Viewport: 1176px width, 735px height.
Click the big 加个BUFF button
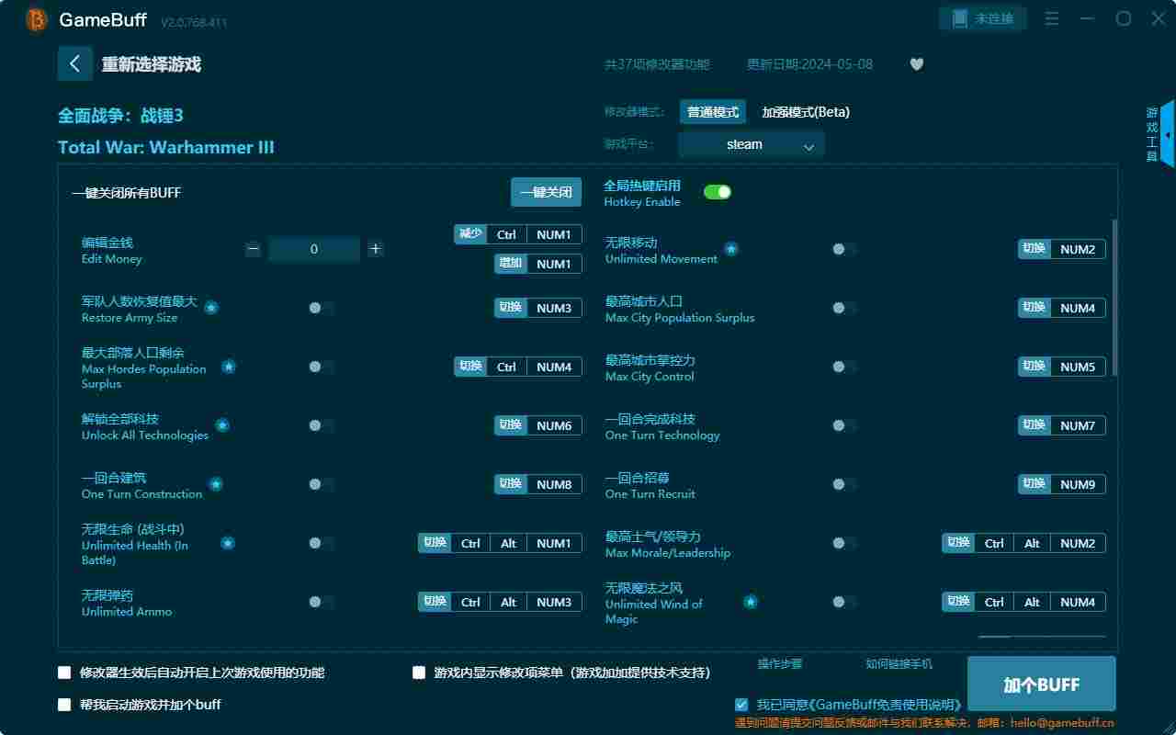click(x=1042, y=684)
